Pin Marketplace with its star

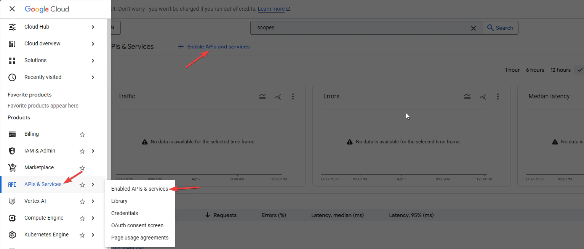click(x=82, y=168)
